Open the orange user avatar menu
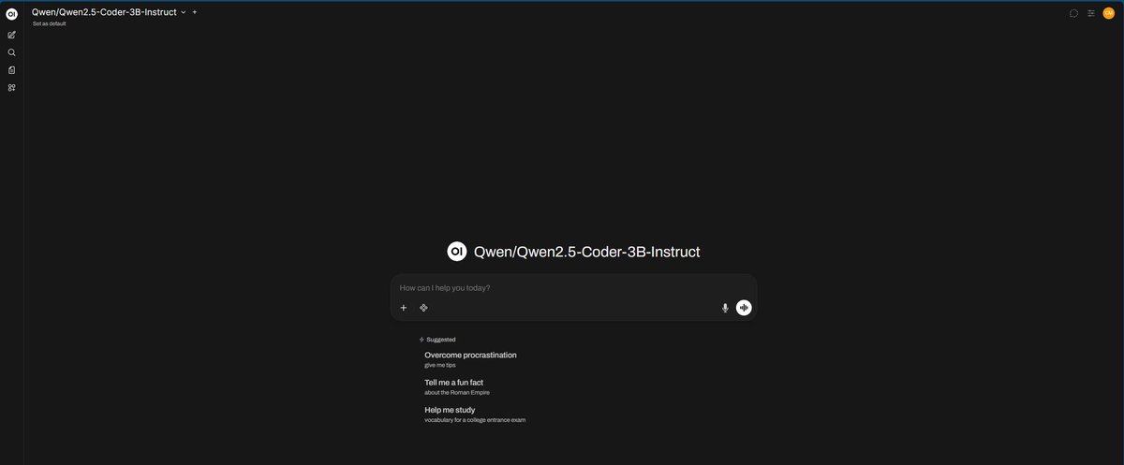Screen dimensions: 1124x465 click(1109, 13)
